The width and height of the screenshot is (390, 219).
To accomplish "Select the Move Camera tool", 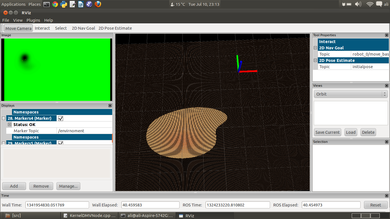I will pos(18,28).
